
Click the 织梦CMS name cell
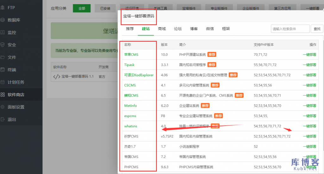131,136
